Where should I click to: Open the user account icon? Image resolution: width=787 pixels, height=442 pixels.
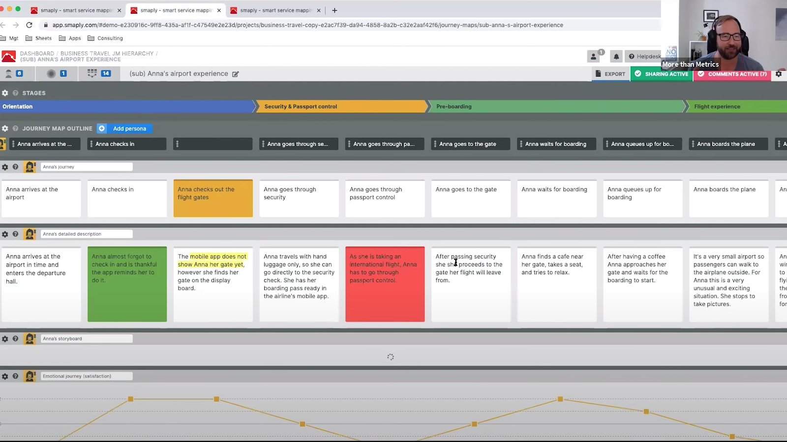pos(594,57)
